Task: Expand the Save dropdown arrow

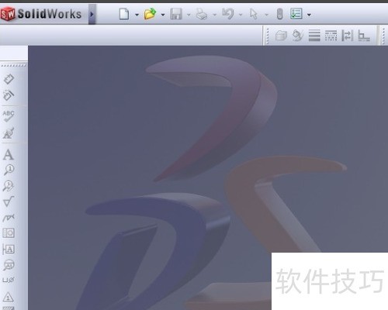Action: pyautogui.click(x=189, y=15)
